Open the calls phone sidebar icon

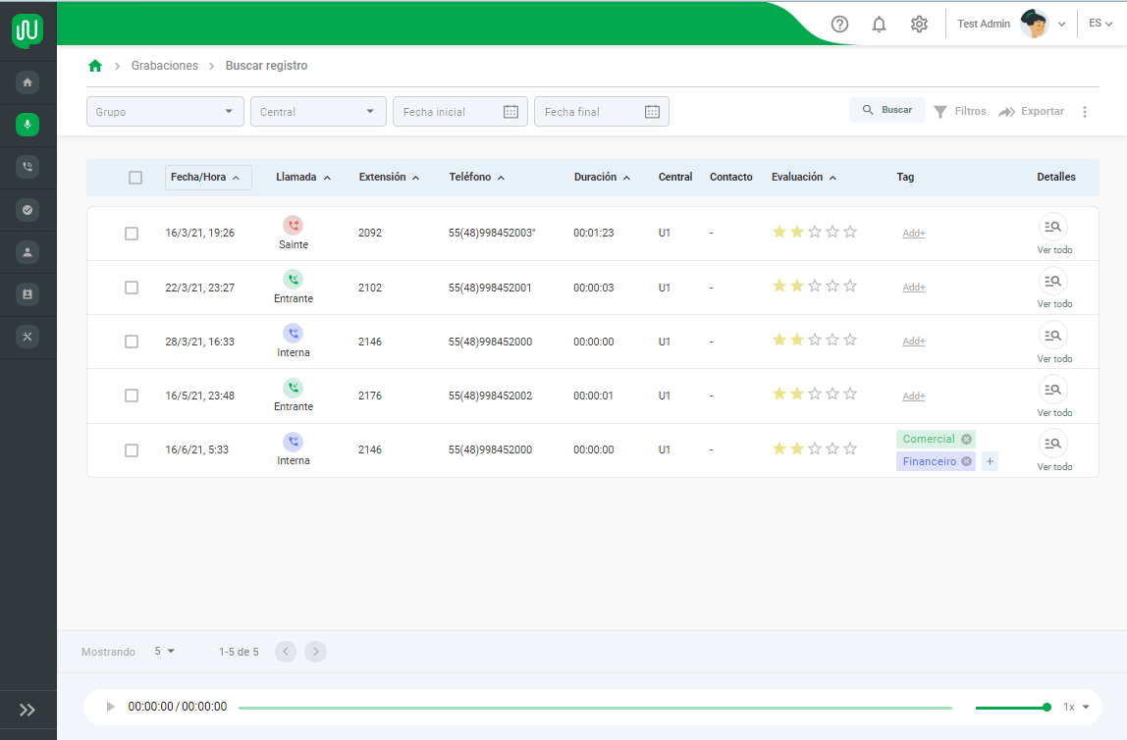coord(27,167)
